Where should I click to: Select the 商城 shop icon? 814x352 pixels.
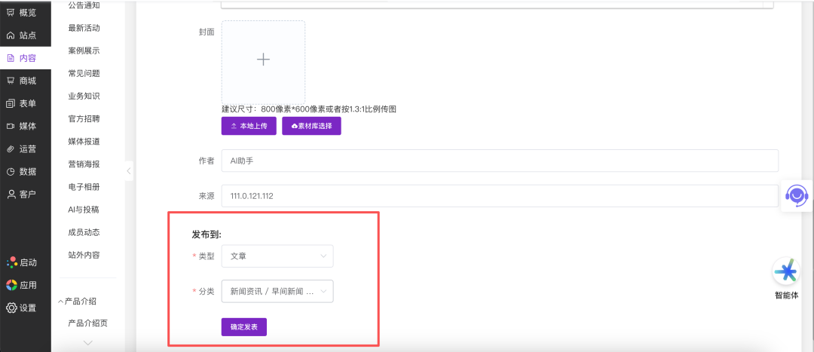(x=11, y=81)
